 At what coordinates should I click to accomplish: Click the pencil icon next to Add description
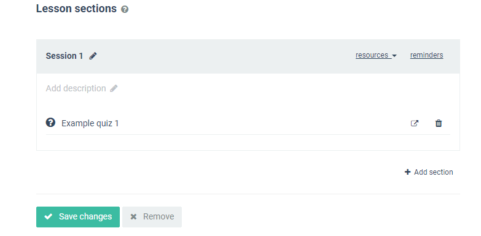[x=114, y=88]
